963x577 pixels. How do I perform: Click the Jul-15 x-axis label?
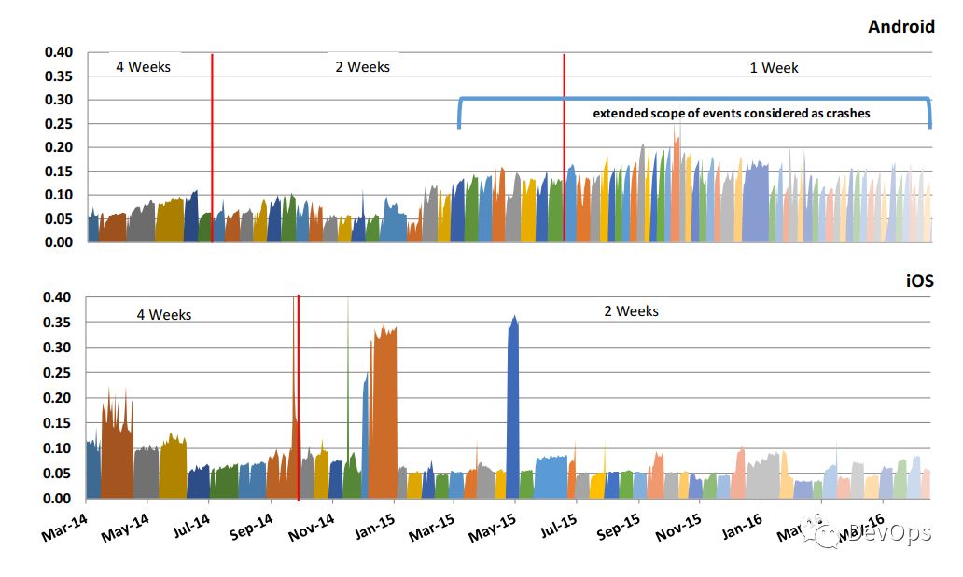(559, 527)
